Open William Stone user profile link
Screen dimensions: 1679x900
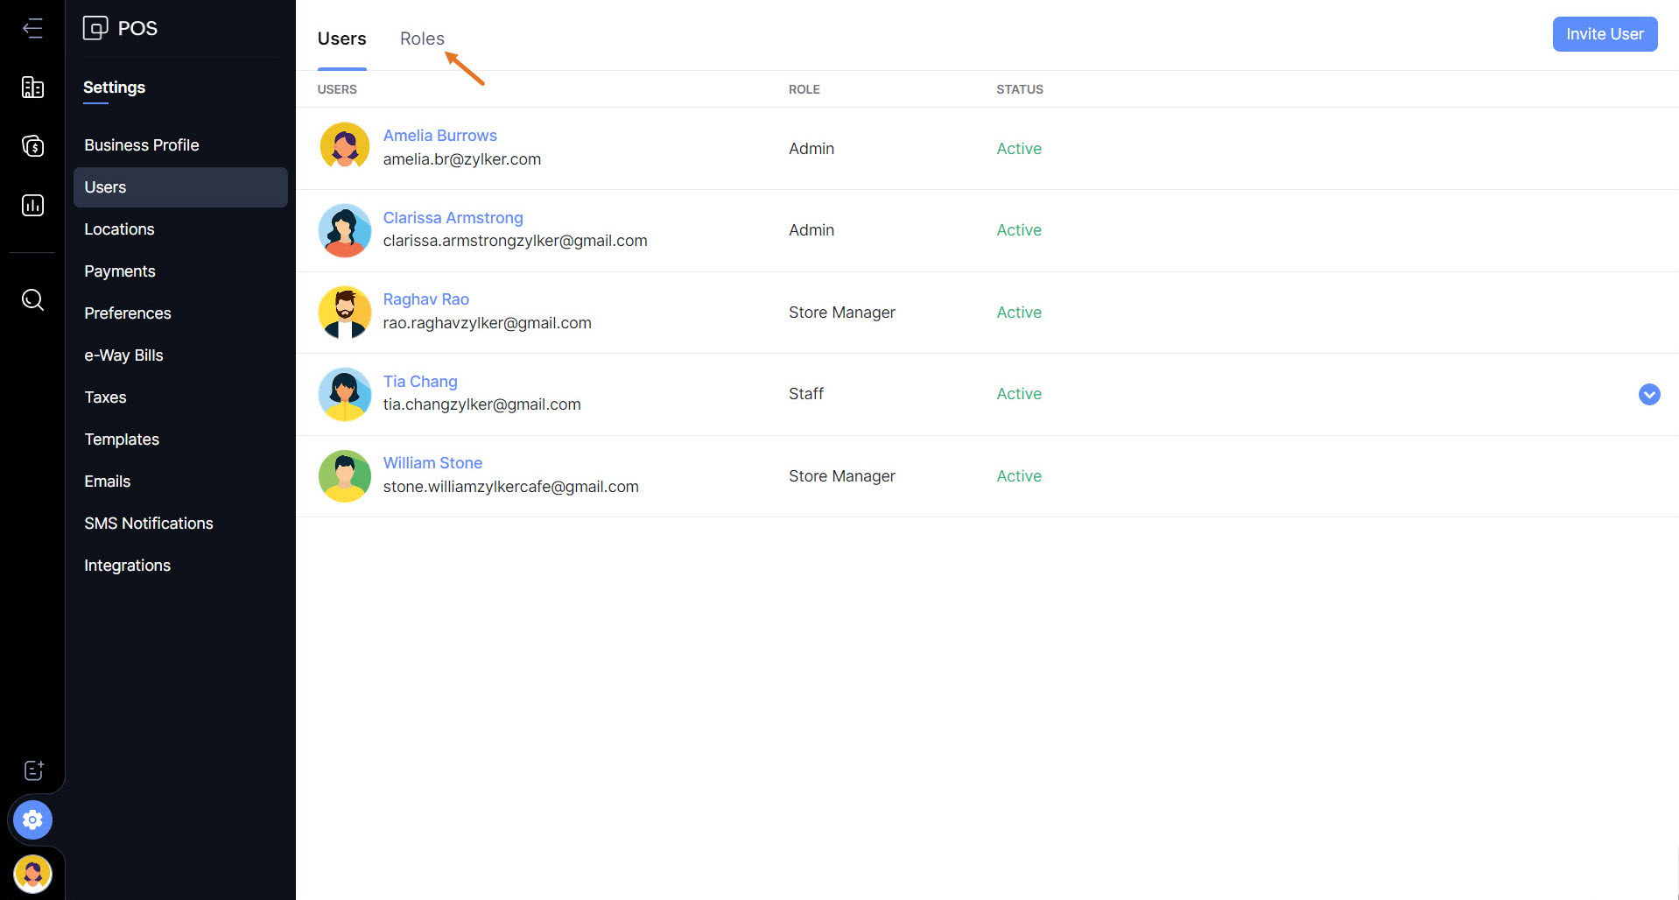pyautogui.click(x=432, y=463)
